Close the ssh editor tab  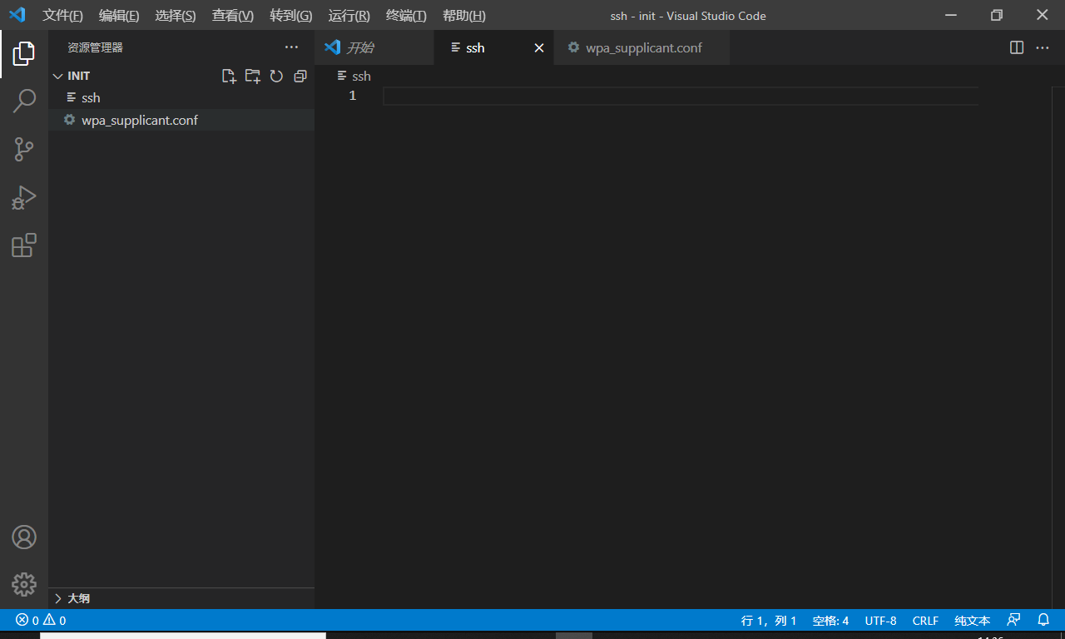(x=539, y=47)
